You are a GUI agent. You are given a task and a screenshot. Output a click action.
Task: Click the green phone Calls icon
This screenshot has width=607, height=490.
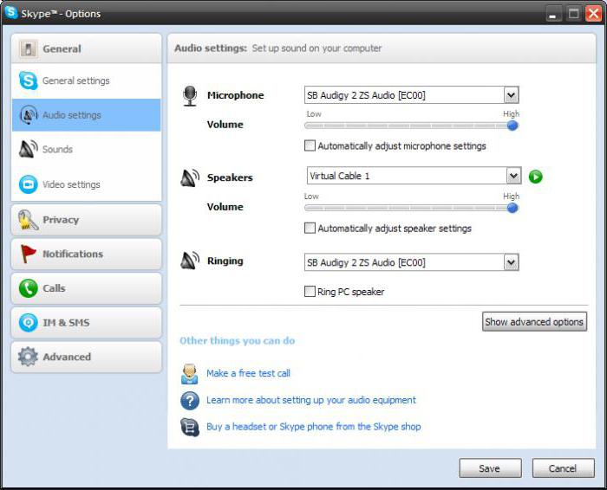coord(29,288)
